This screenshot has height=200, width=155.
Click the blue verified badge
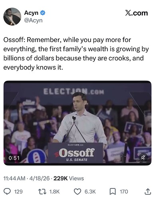(x=43, y=13)
